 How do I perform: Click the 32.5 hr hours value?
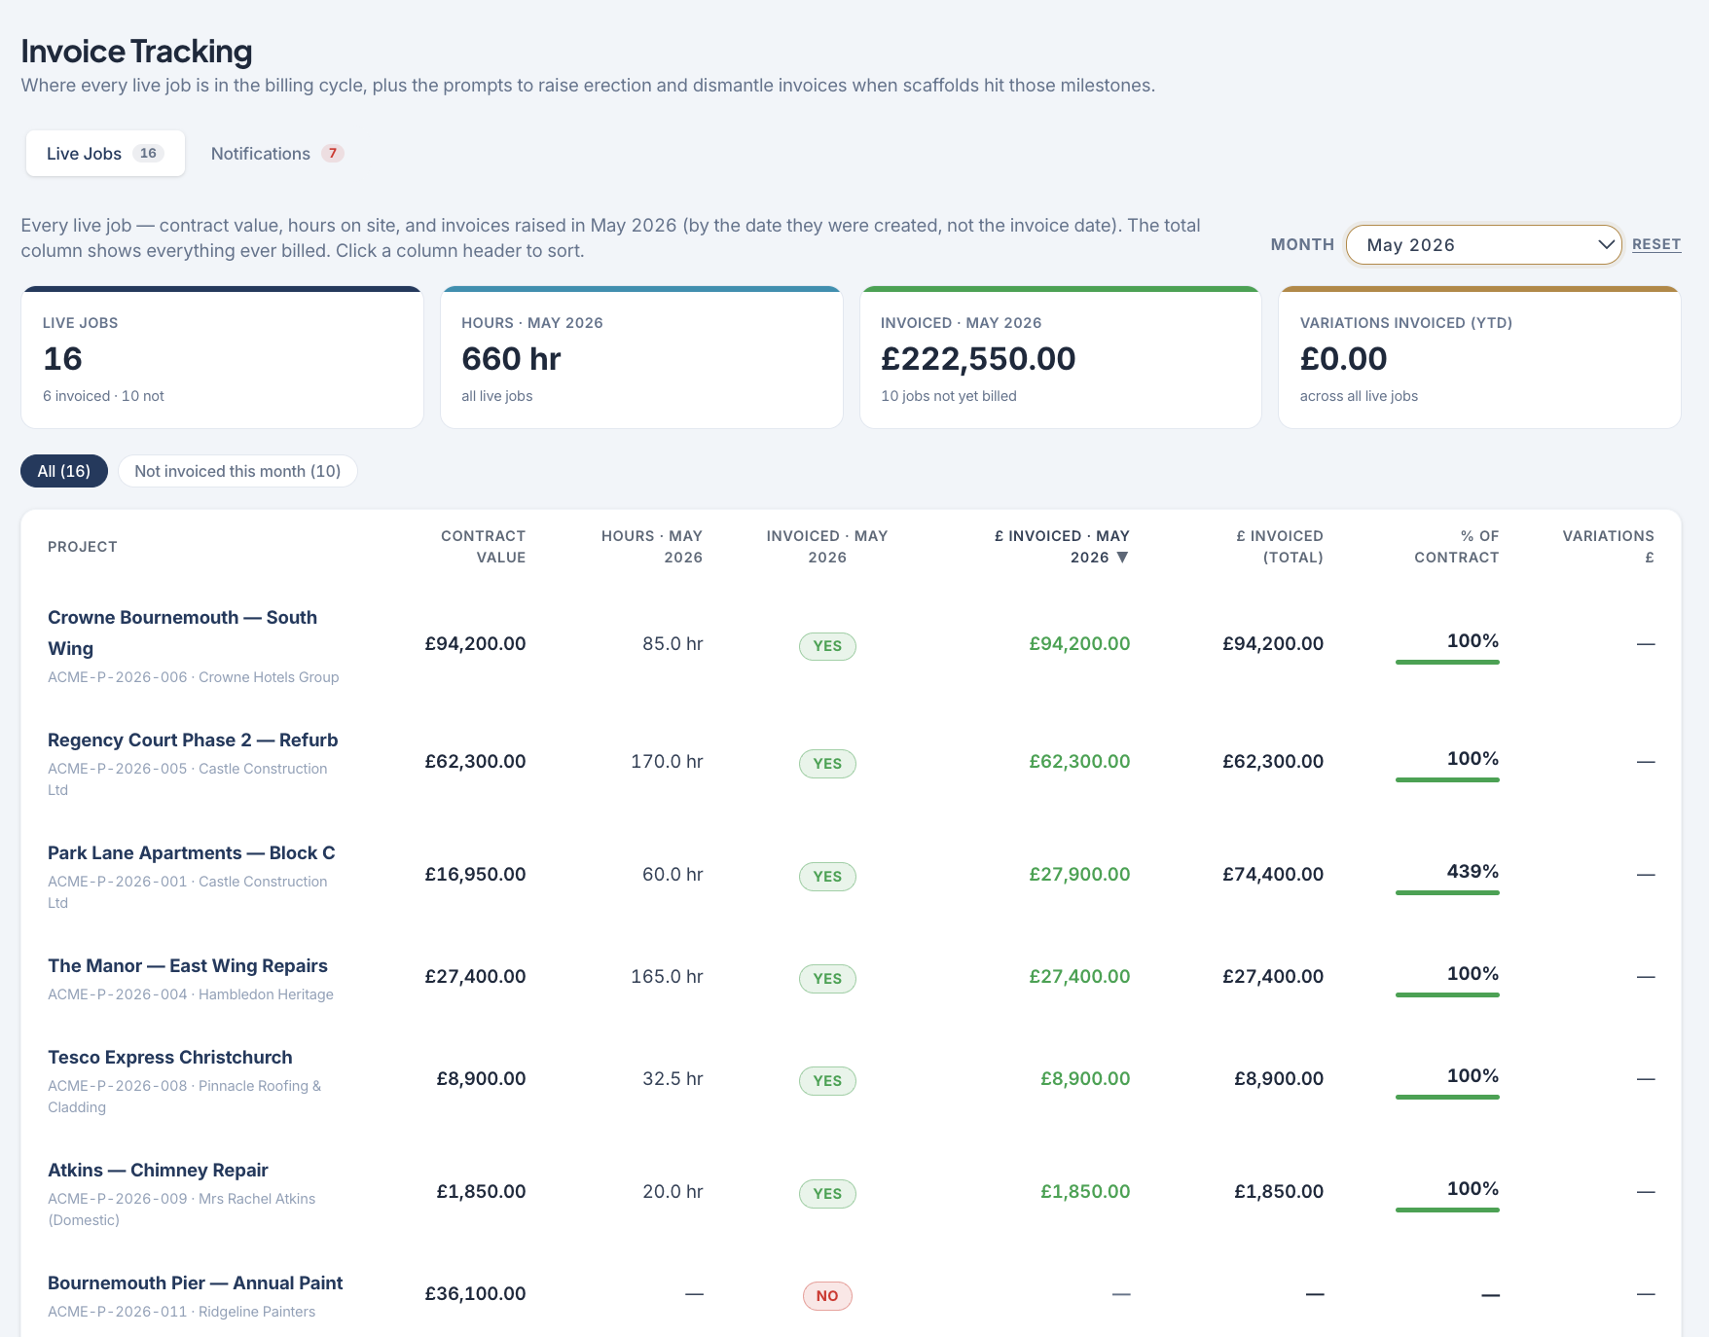[x=673, y=1079]
